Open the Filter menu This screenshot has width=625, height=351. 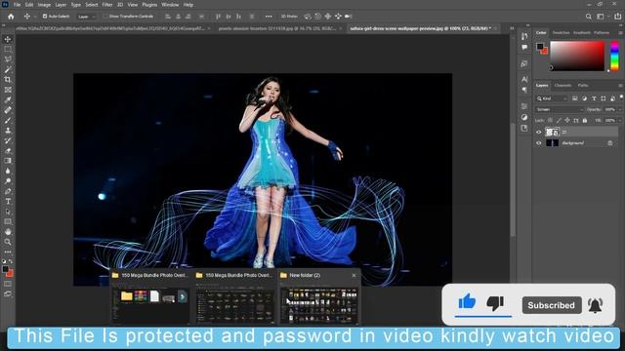[107, 5]
